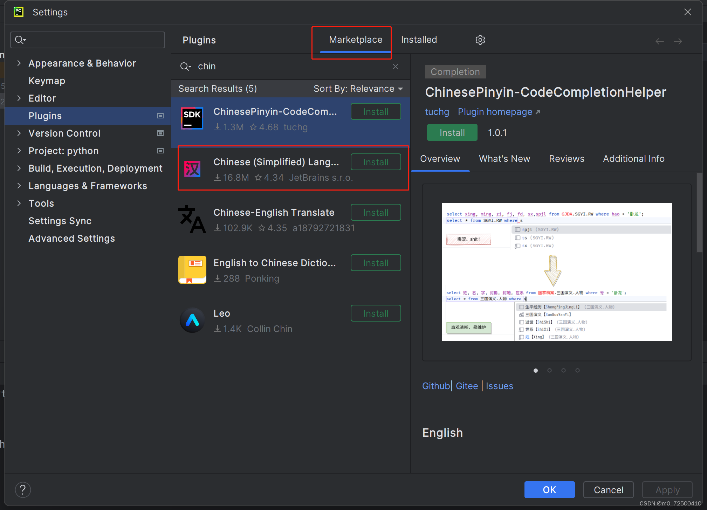The height and width of the screenshot is (510, 707).
Task: Click the Chinese-English Translate plugin icon
Action: (192, 219)
